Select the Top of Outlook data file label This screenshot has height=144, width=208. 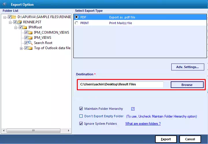click(x=52, y=48)
